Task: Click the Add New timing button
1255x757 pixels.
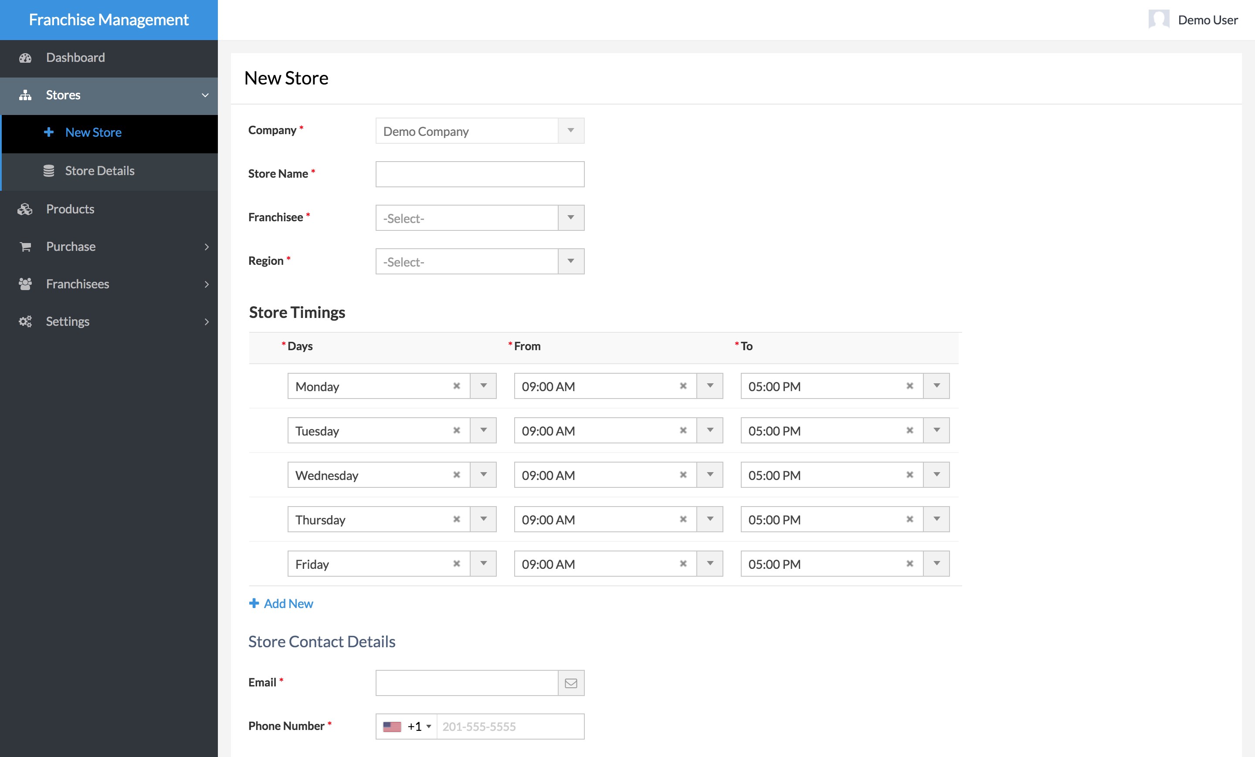Action: tap(281, 603)
